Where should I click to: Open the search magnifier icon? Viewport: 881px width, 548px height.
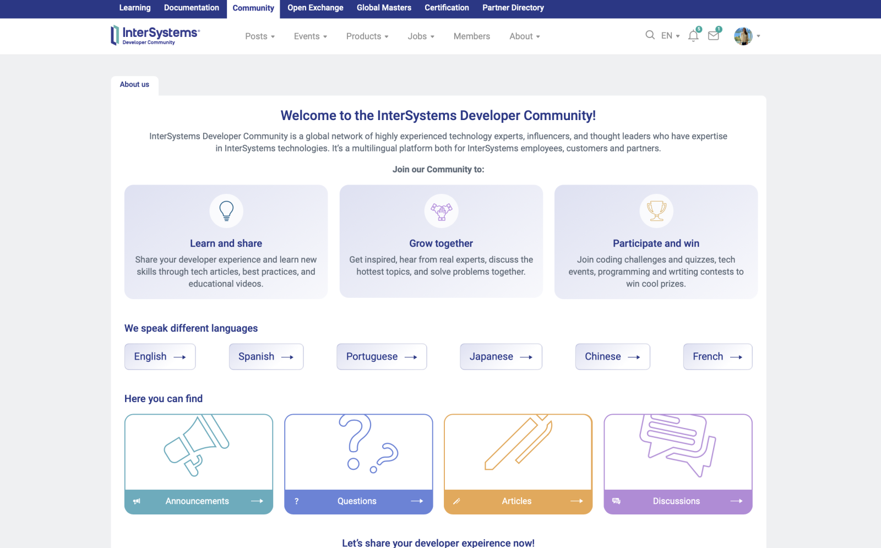(650, 35)
